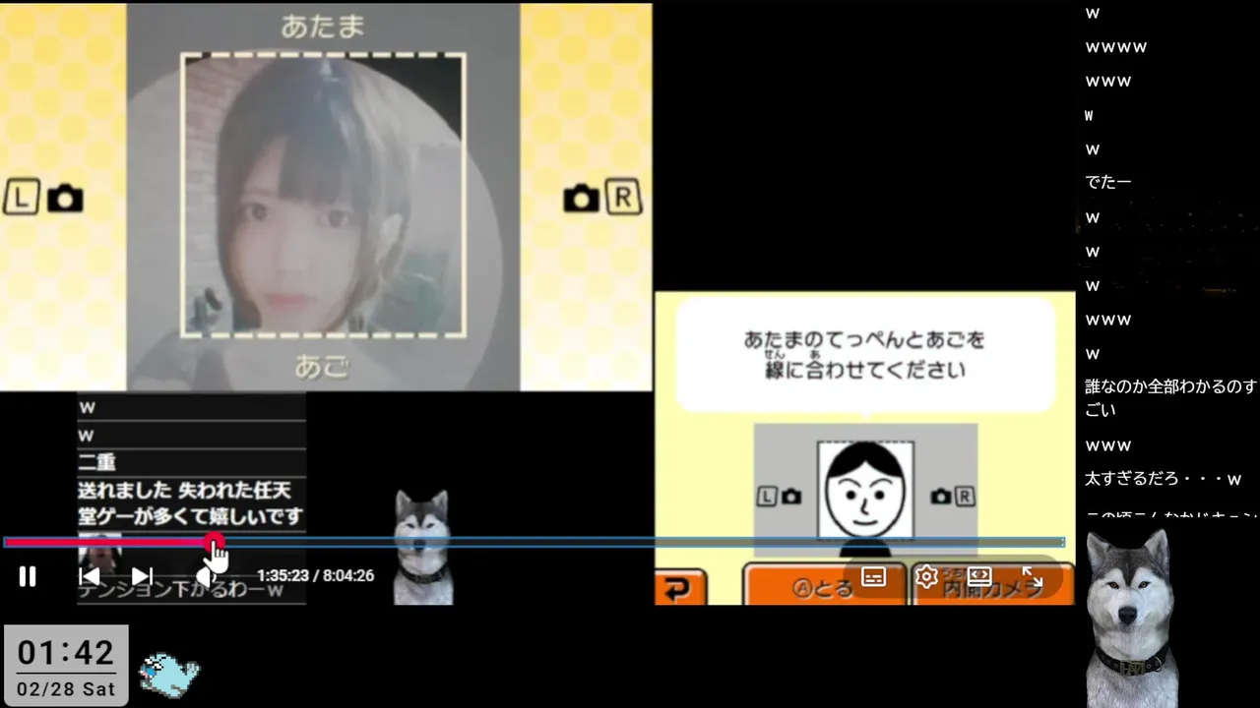Viewport: 1260px width, 708px height.
Task: Click the wwww chat comment at the top
Action: 1116,47
